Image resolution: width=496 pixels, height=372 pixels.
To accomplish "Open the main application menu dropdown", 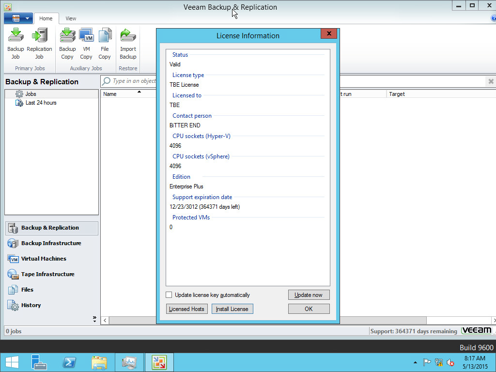I will pyautogui.click(x=18, y=18).
